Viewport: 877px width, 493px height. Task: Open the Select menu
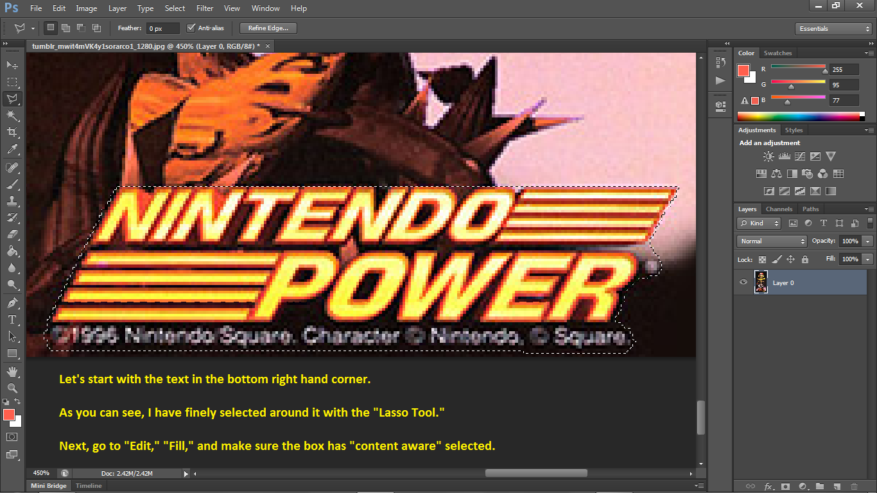point(175,8)
